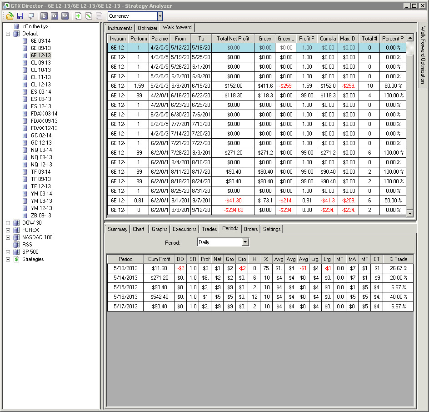
Task: Click the GC 12-13 database icon
Action: pyautogui.click(x=25, y=143)
